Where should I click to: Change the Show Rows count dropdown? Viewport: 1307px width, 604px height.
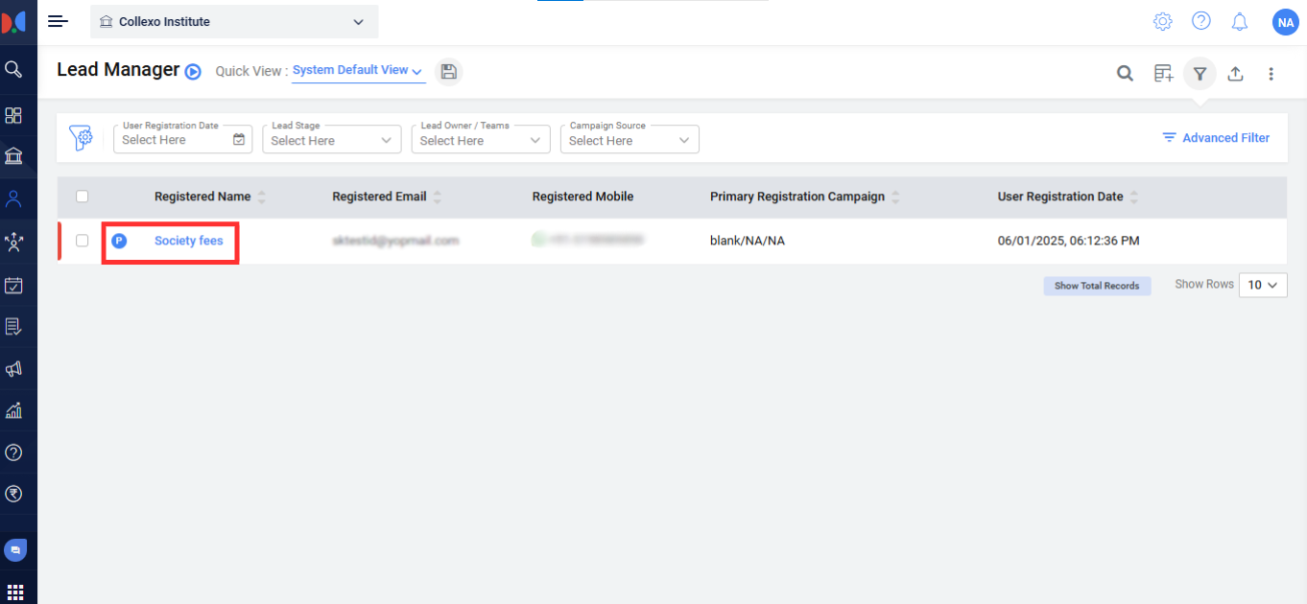tap(1263, 285)
